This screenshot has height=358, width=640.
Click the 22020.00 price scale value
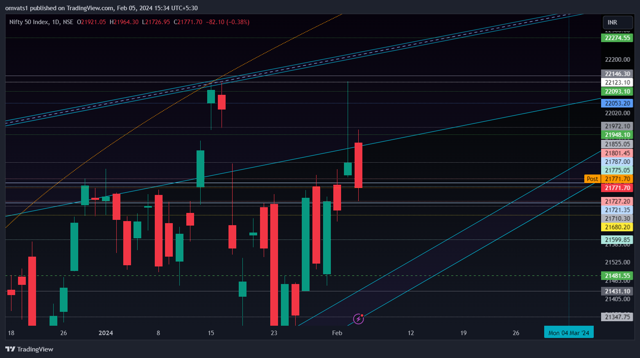coord(617,113)
